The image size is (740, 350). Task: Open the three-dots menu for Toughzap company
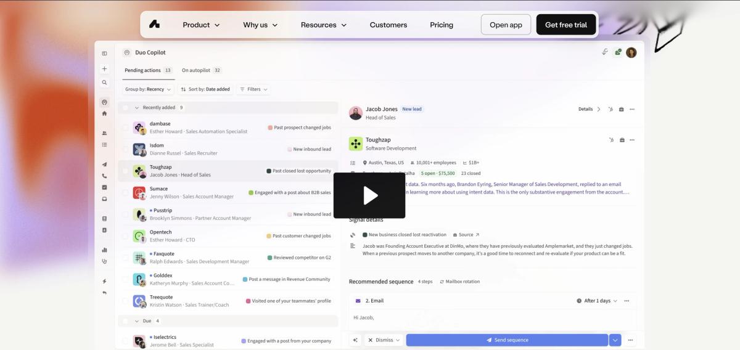point(631,140)
